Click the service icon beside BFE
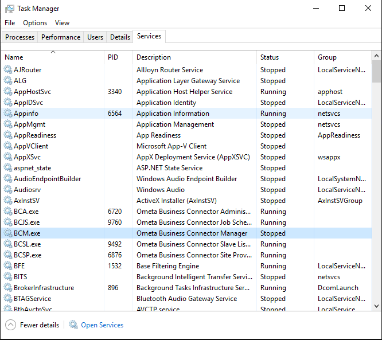Viewport: 382px width, 340px height. click(x=8, y=265)
